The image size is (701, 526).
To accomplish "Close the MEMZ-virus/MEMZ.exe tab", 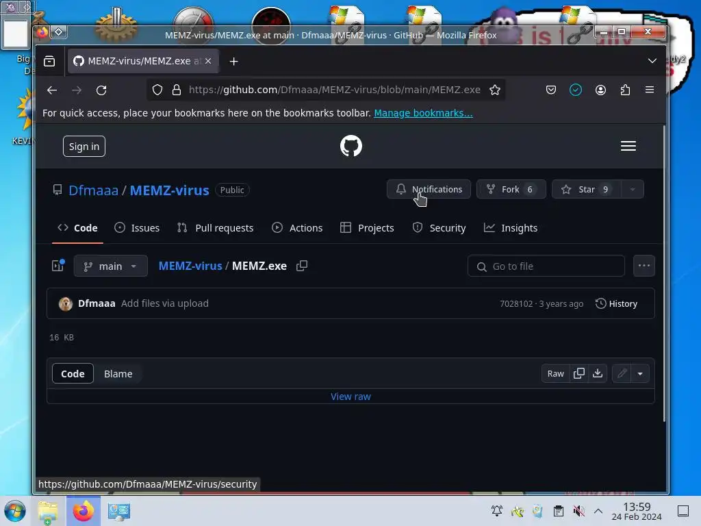I will (208, 61).
